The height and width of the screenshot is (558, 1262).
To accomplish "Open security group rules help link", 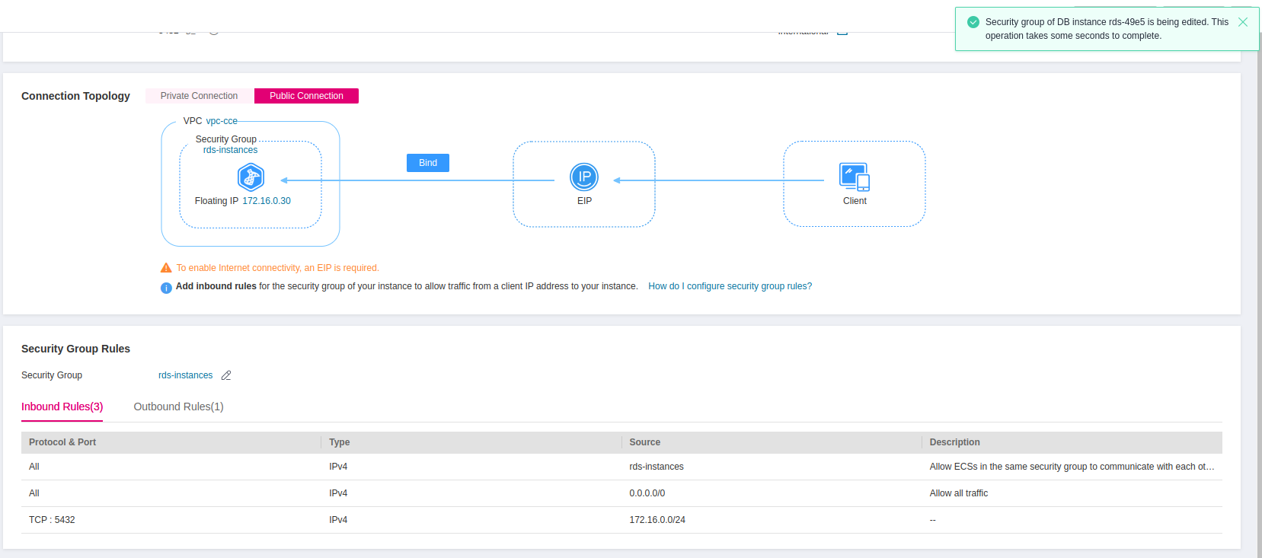I will [x=730, y=286].
